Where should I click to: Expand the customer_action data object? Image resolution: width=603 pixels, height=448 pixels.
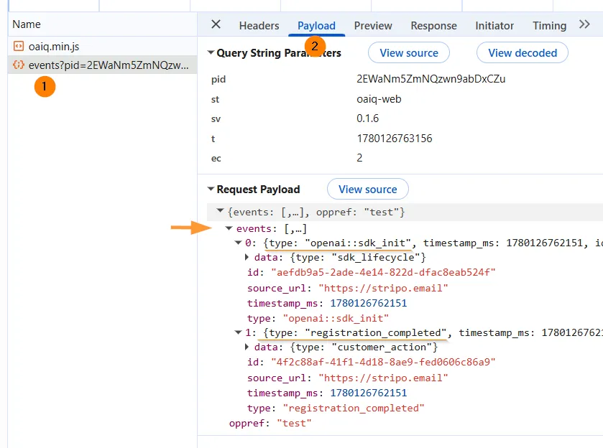coord(247,347)
